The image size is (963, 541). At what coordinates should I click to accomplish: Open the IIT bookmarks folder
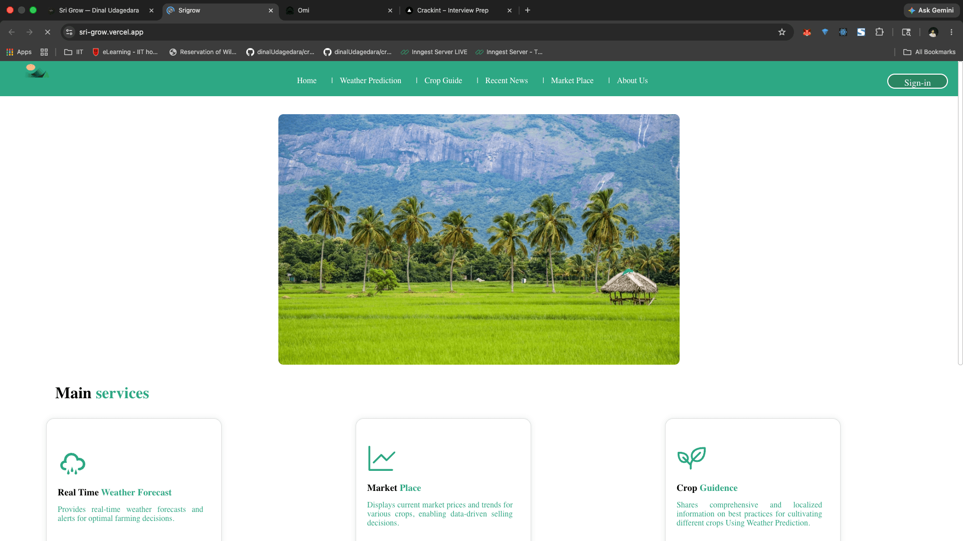(x=74, y=52)
